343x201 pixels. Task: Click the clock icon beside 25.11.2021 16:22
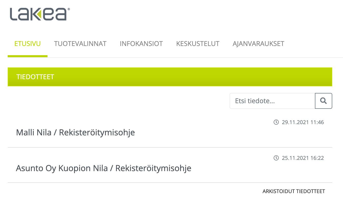(276, 158)
